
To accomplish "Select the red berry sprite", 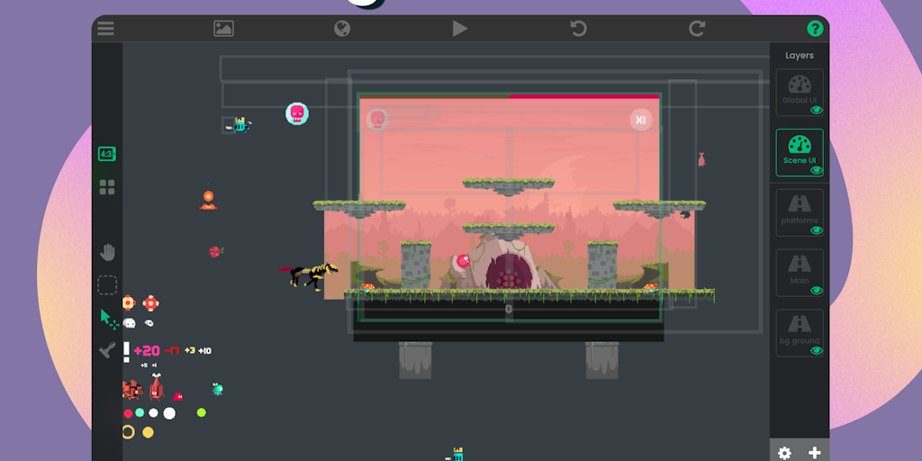I will point(216,252).
